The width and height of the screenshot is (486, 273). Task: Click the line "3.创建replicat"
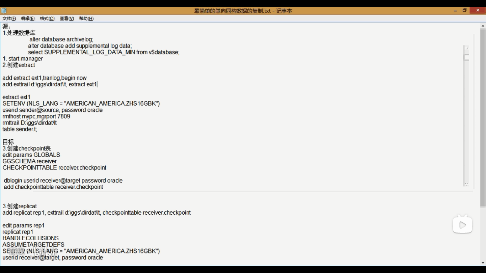coord(20,206)
